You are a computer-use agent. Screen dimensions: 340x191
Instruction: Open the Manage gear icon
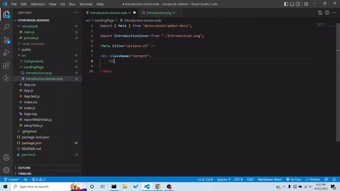6,170
